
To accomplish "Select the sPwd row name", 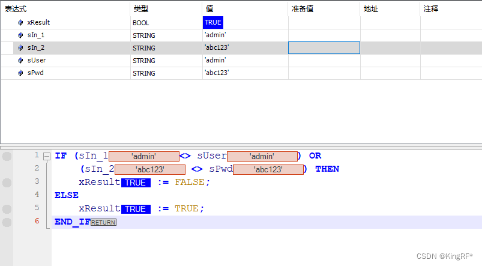I will point(35,73).
